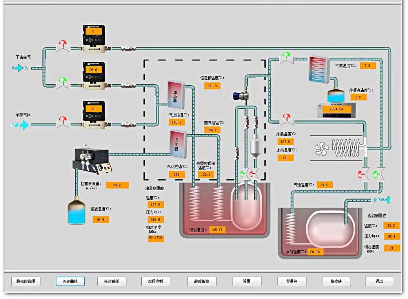
Task: Click the 汽化器 vaporizer unit
Action: (x=177, y=144)
